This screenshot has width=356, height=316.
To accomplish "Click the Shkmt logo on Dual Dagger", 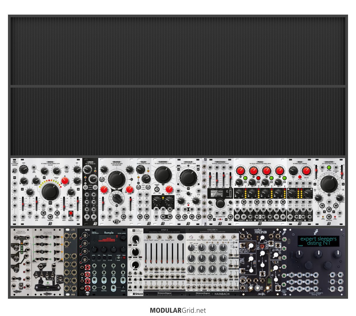I will [138, 294].
